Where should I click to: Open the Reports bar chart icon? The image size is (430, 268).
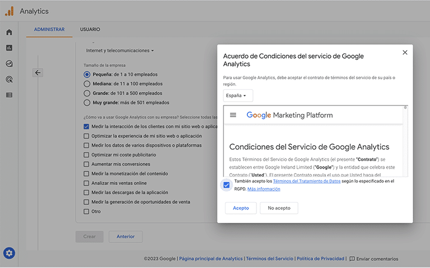pos(9,48)
